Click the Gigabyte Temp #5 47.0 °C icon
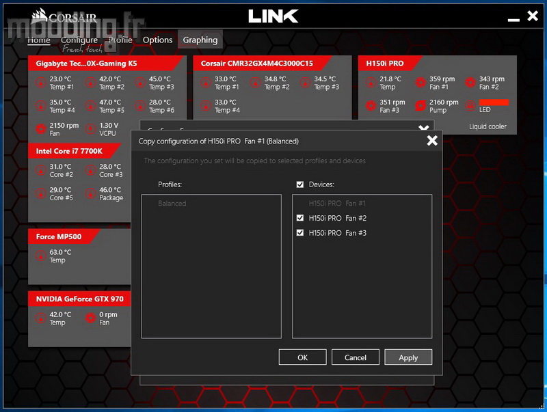This screenshot has height=412, width=547. tap(91, 106)
